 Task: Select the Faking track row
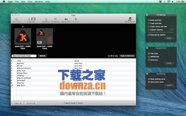[73, 76]
